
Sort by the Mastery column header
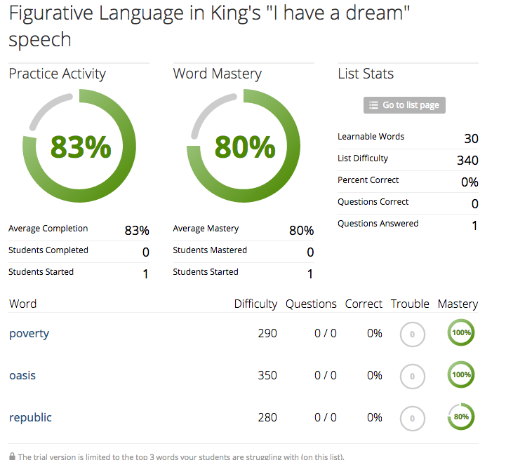click(x=458, y=304)
